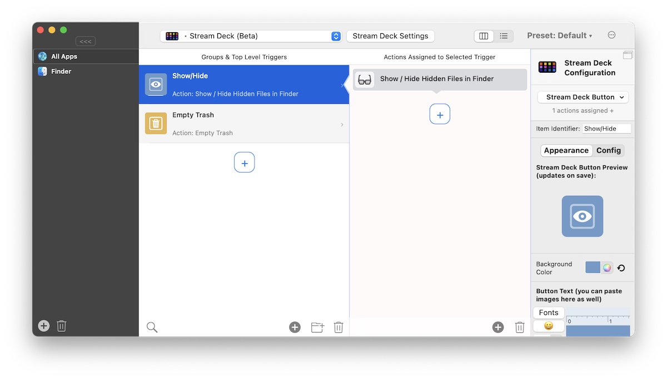Switch to the list view layout
This screenshot has height=379, width=667.
click(x=504, y=36)
